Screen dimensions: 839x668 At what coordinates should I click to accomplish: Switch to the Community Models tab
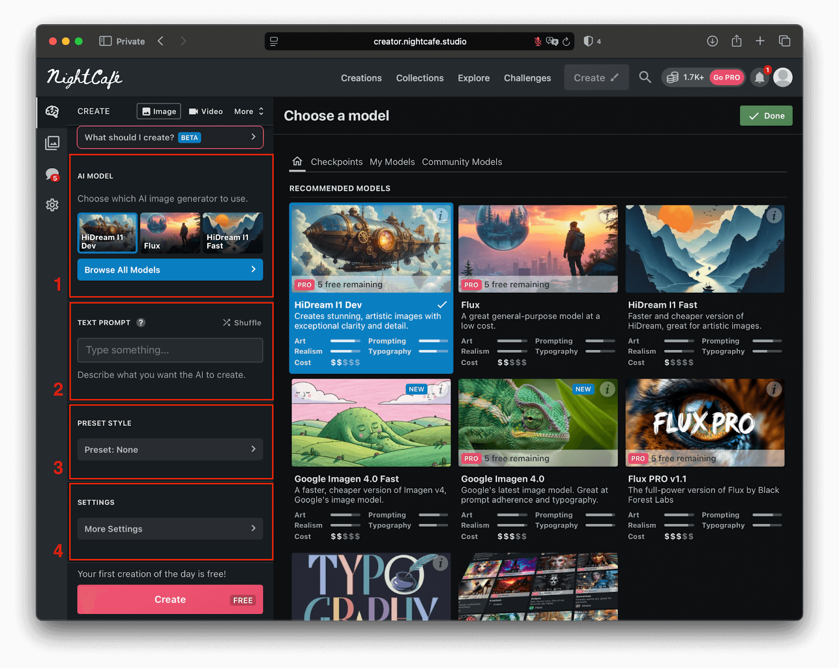click(461, 162)
